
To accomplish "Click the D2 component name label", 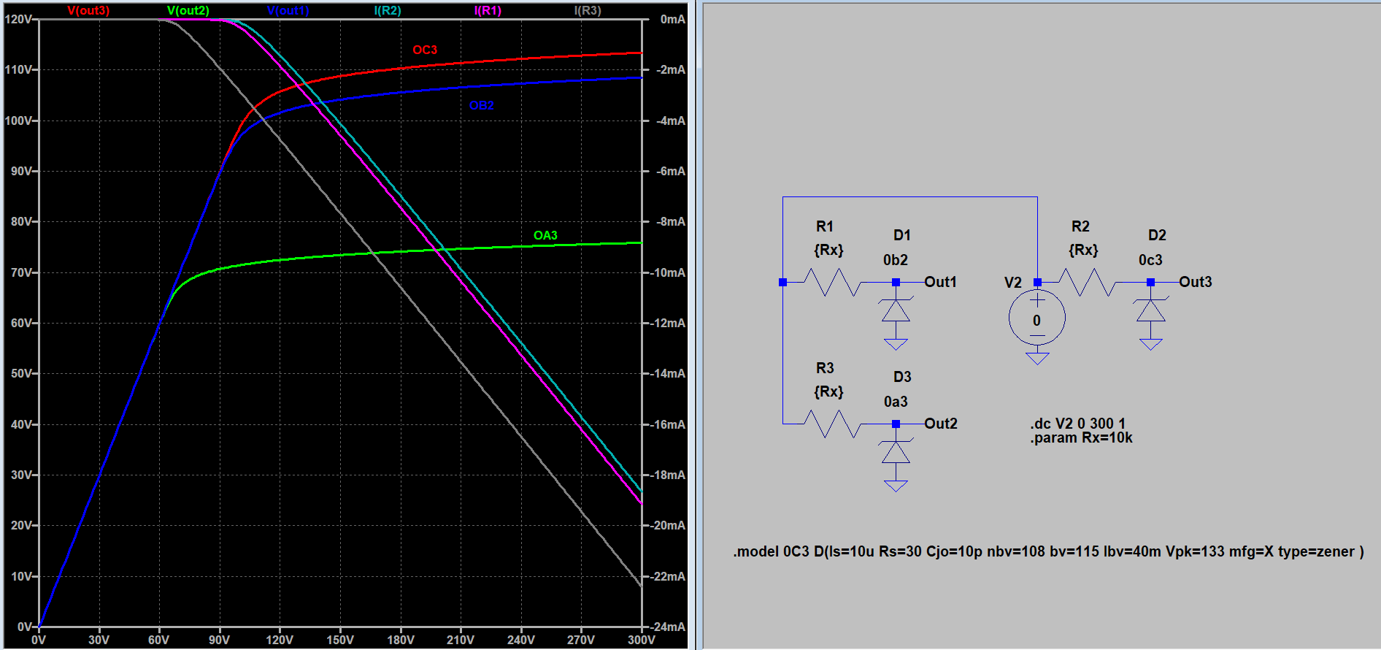I will 1157,235.
